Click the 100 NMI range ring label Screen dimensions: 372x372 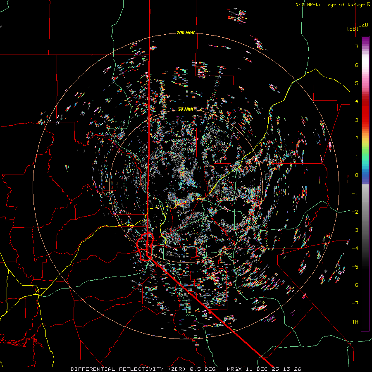(186, 33)
